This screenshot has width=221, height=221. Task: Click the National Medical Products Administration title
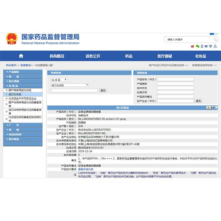click(x=50, y=43)
